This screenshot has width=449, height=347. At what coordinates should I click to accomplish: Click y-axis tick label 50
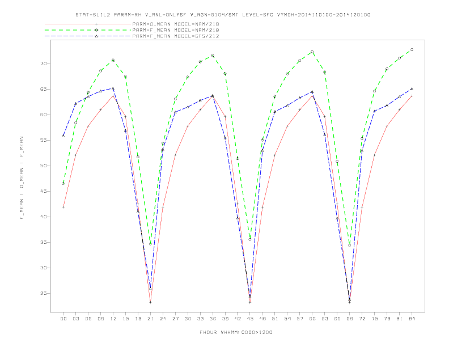pos(44,166)
